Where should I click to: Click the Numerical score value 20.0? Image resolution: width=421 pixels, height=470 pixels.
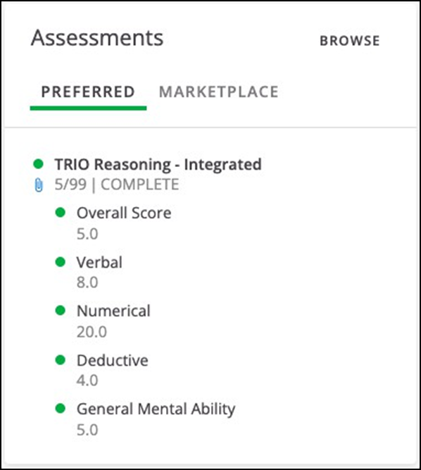(92, 332)
